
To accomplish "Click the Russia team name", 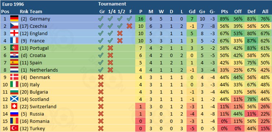I will point(37,114).
